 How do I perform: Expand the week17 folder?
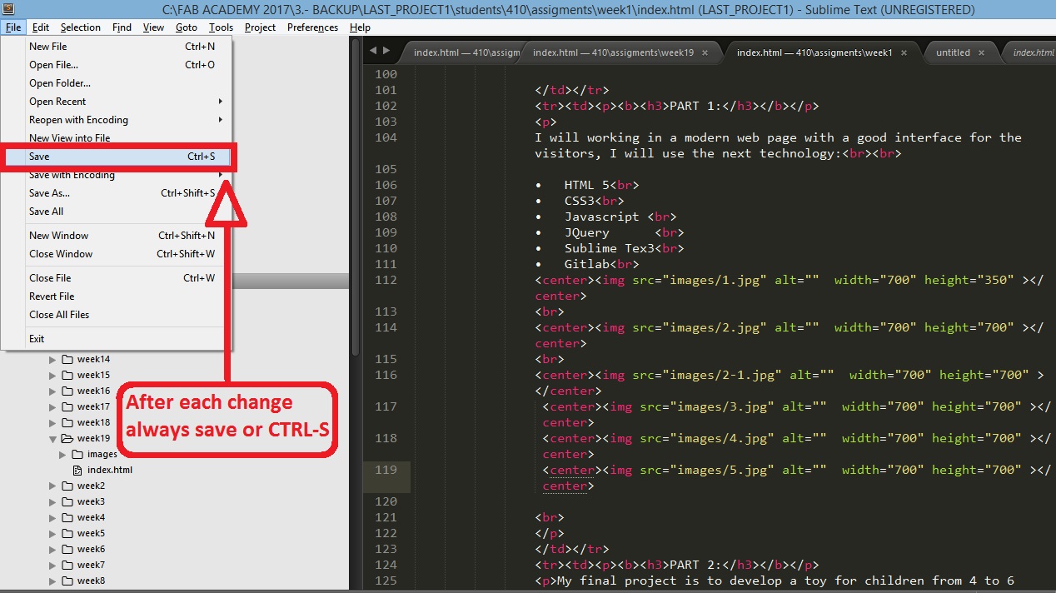pyautogui.click(x=52, y=407)
